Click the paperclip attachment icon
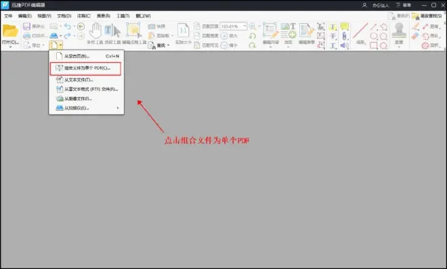This screenshot has width=447, height=269. 344,36
